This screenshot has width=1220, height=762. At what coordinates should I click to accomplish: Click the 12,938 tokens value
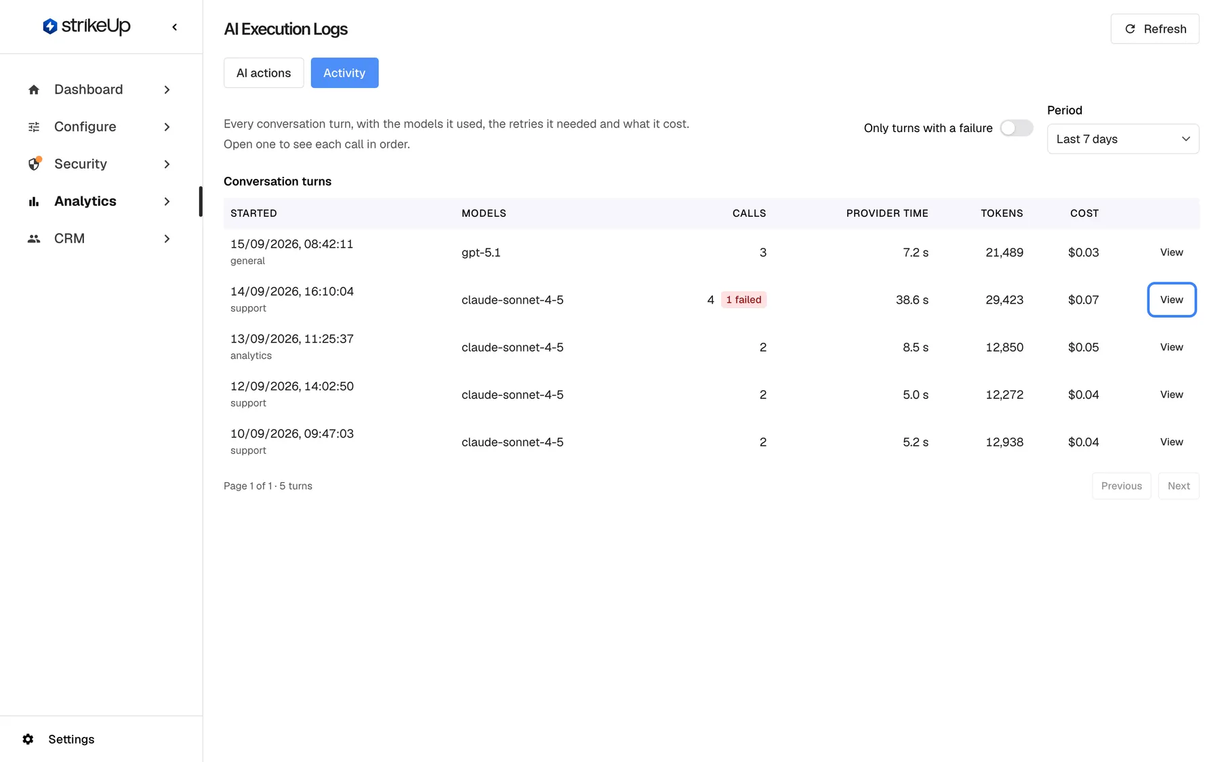click(1004, 442)
